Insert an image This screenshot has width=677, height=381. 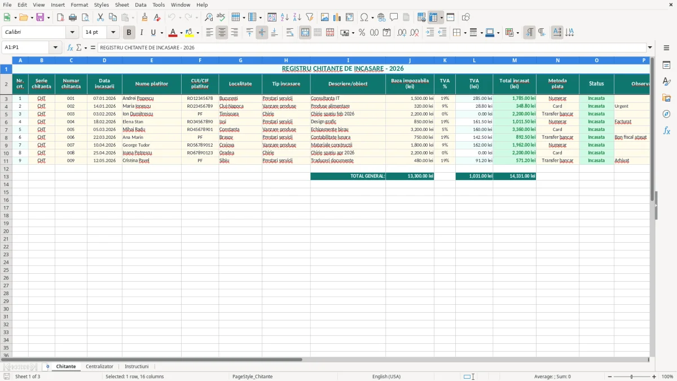click(x=325, y=17)
